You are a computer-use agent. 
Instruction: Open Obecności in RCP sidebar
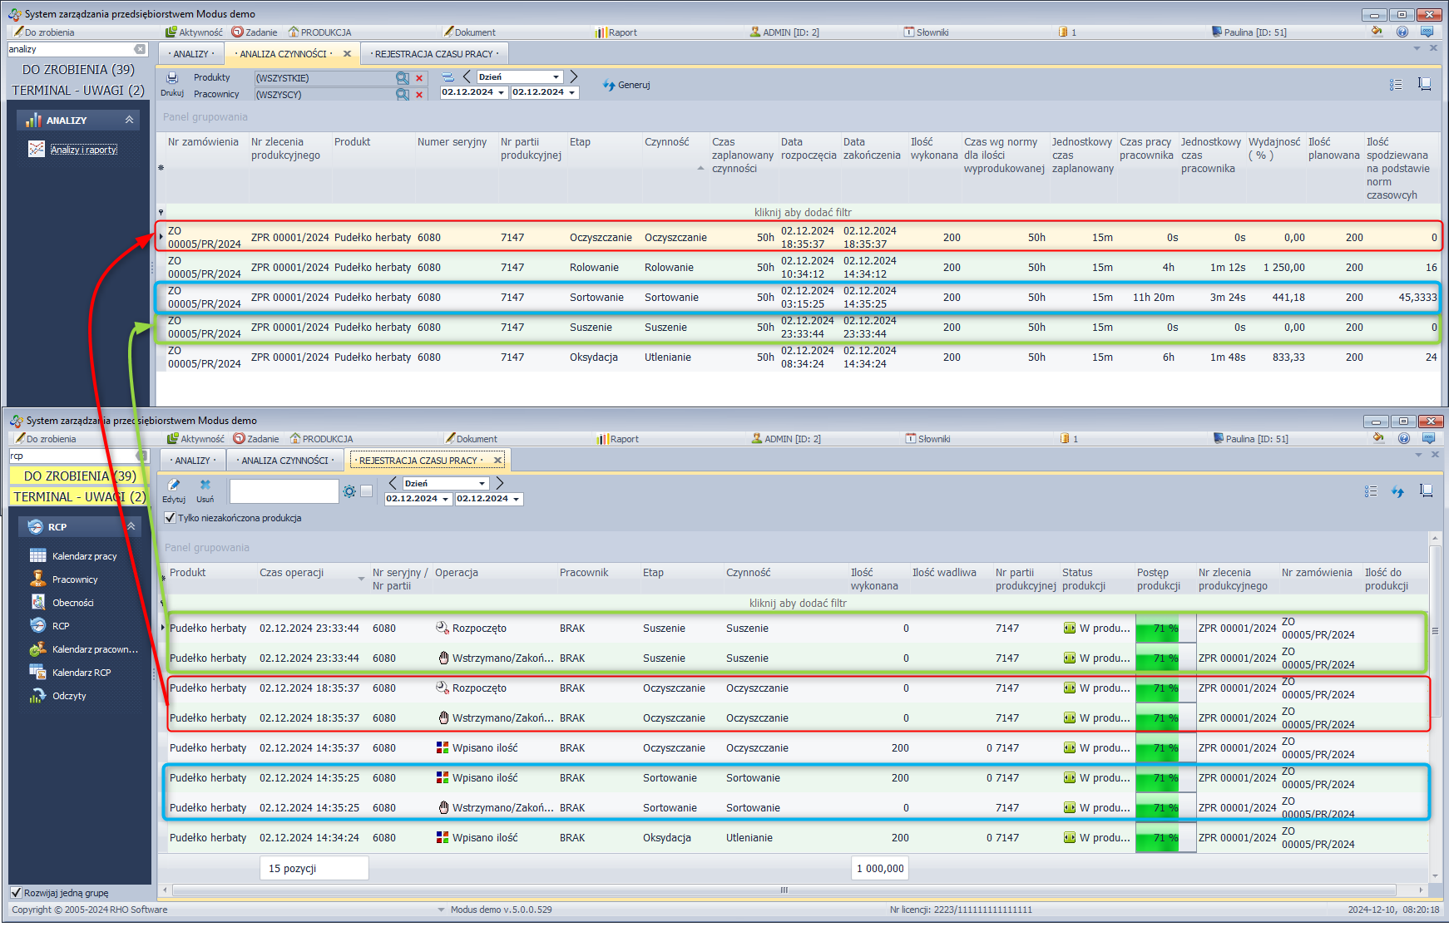tap(72, 603)
